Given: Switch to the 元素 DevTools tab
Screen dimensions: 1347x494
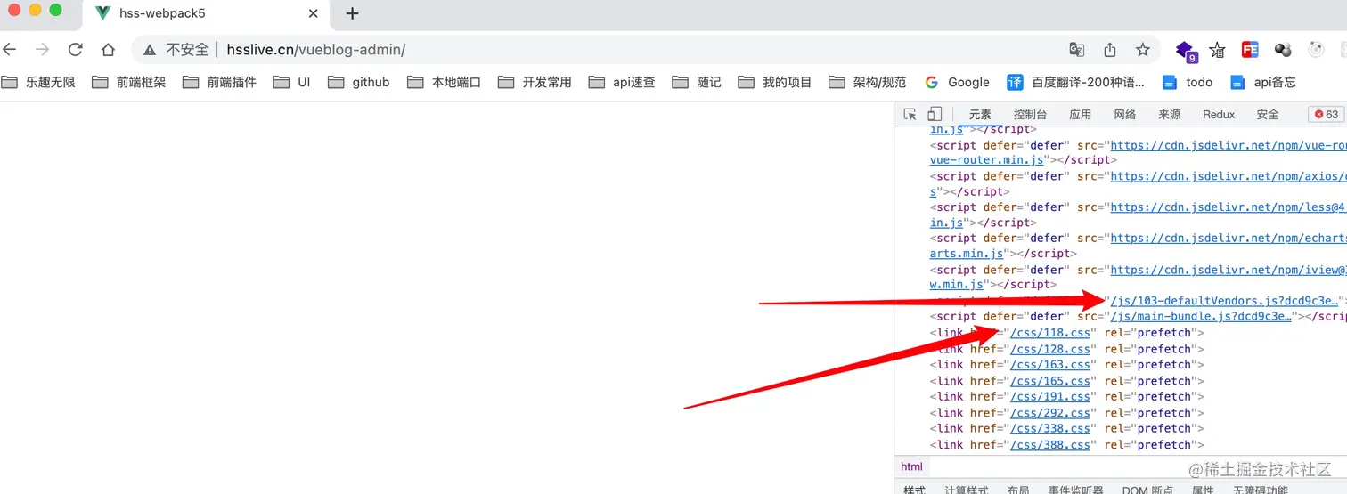Looking at the screenshot, I should (980, 114).
